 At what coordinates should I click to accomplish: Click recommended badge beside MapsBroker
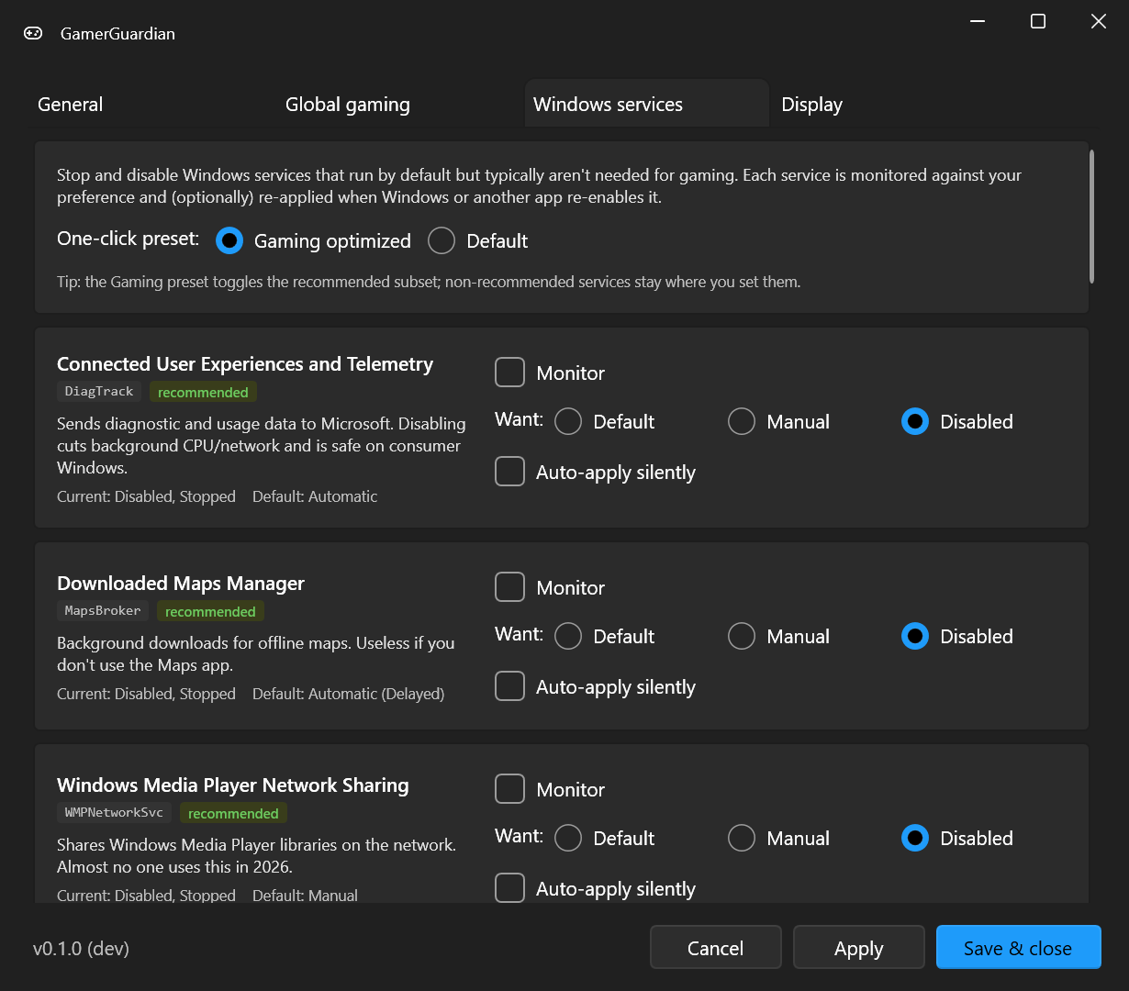click(210, 611)
